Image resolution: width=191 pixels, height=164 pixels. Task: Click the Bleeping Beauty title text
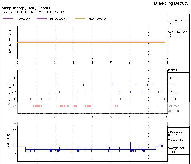pyautogui.click(x=171, y=3)
